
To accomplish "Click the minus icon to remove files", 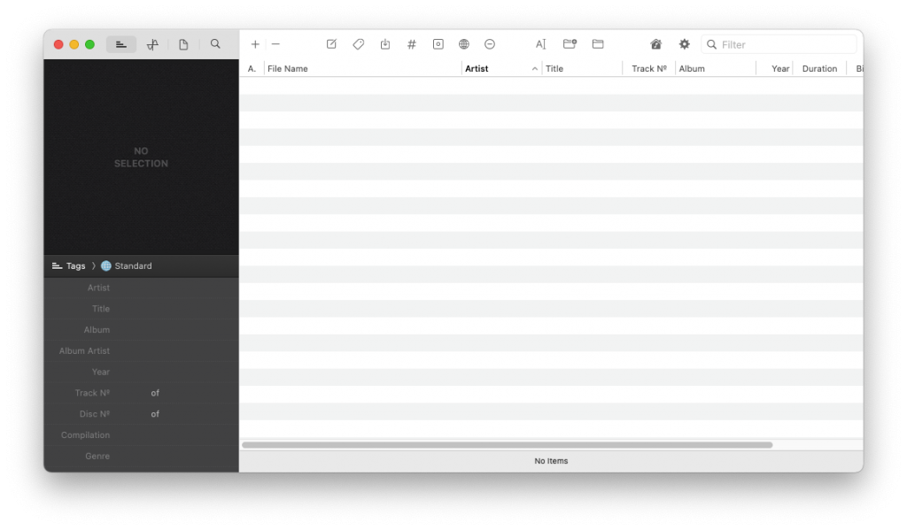I will [x=276, y=44].
